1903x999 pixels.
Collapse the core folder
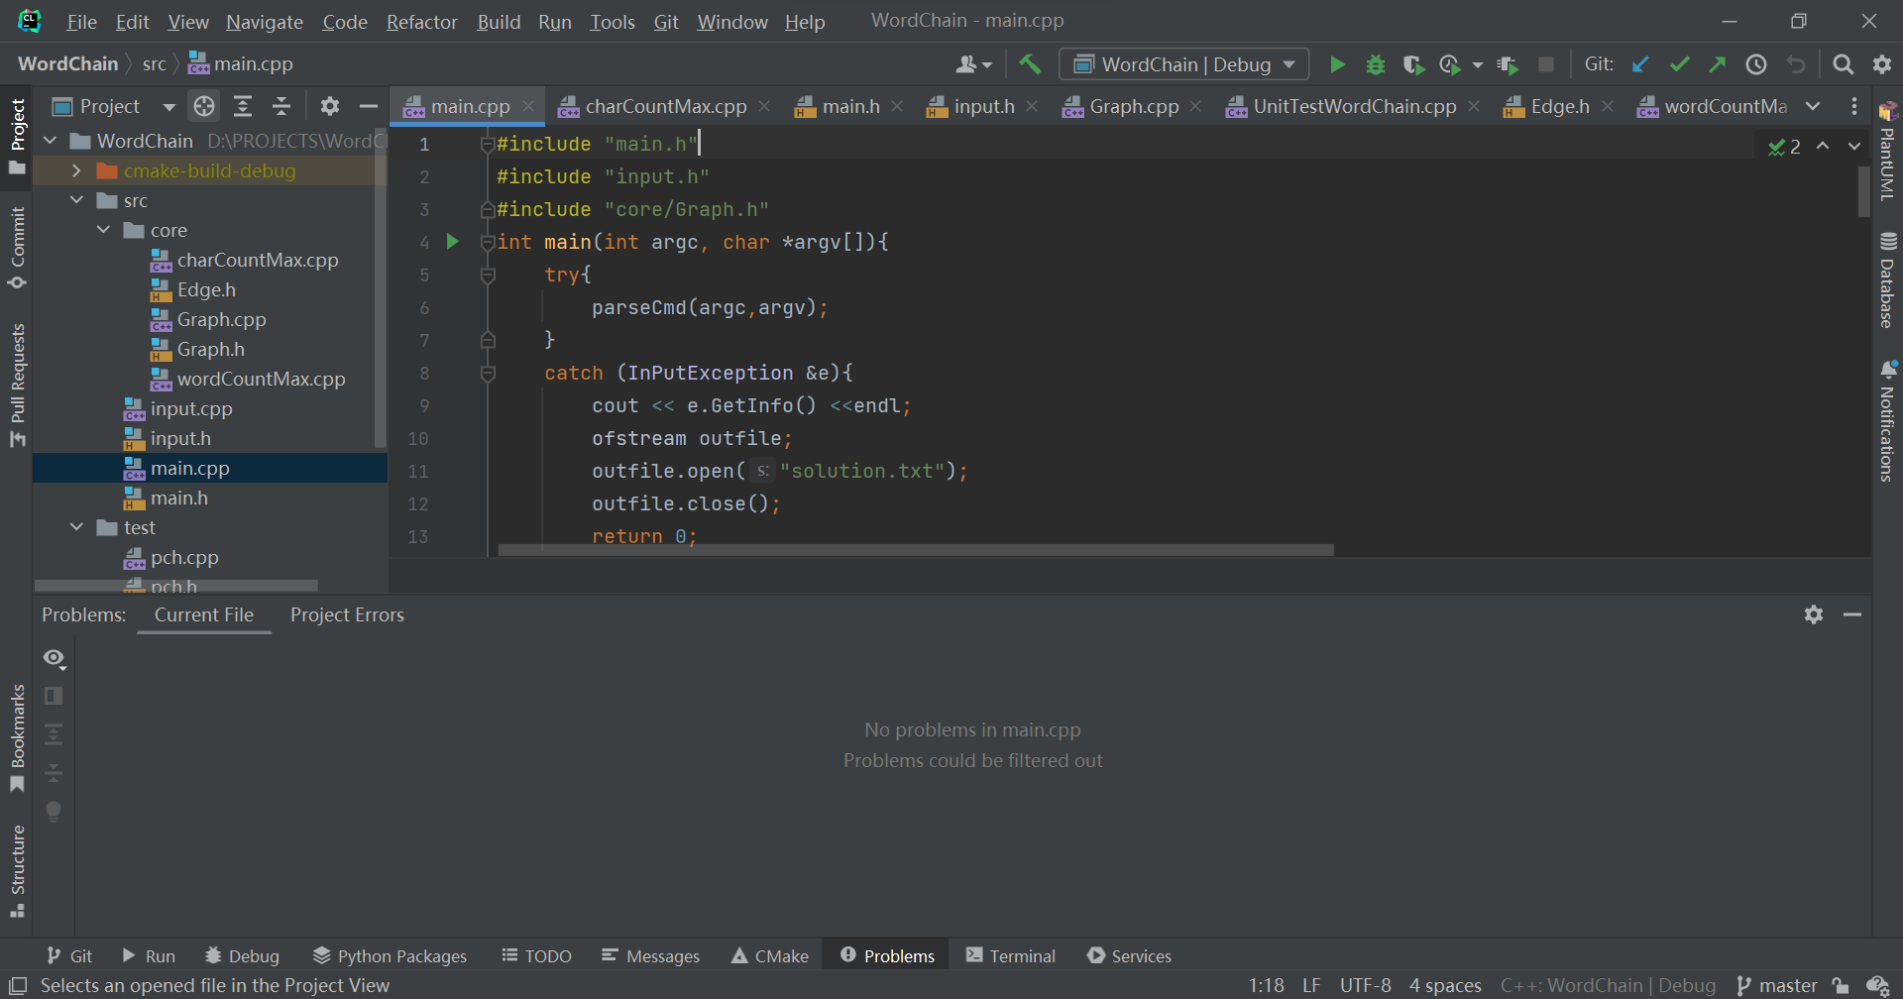coord(103,230)
